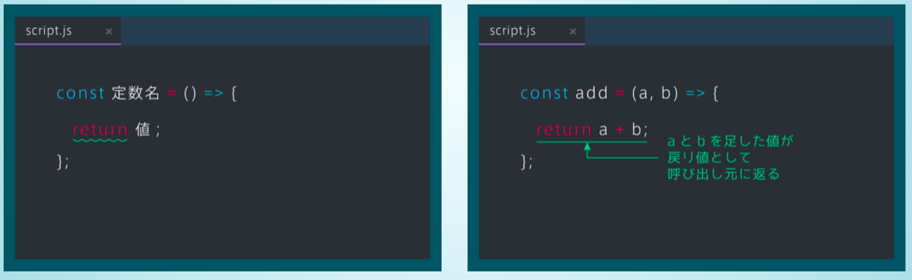Image resolution: width=912 pixels, height=280 pixels.
Task: Click the closing brace in left editor
Action: point(62,162)
